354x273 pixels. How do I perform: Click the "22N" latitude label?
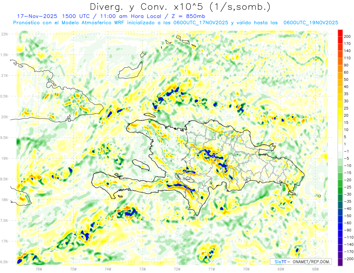[x=4, y=34]
